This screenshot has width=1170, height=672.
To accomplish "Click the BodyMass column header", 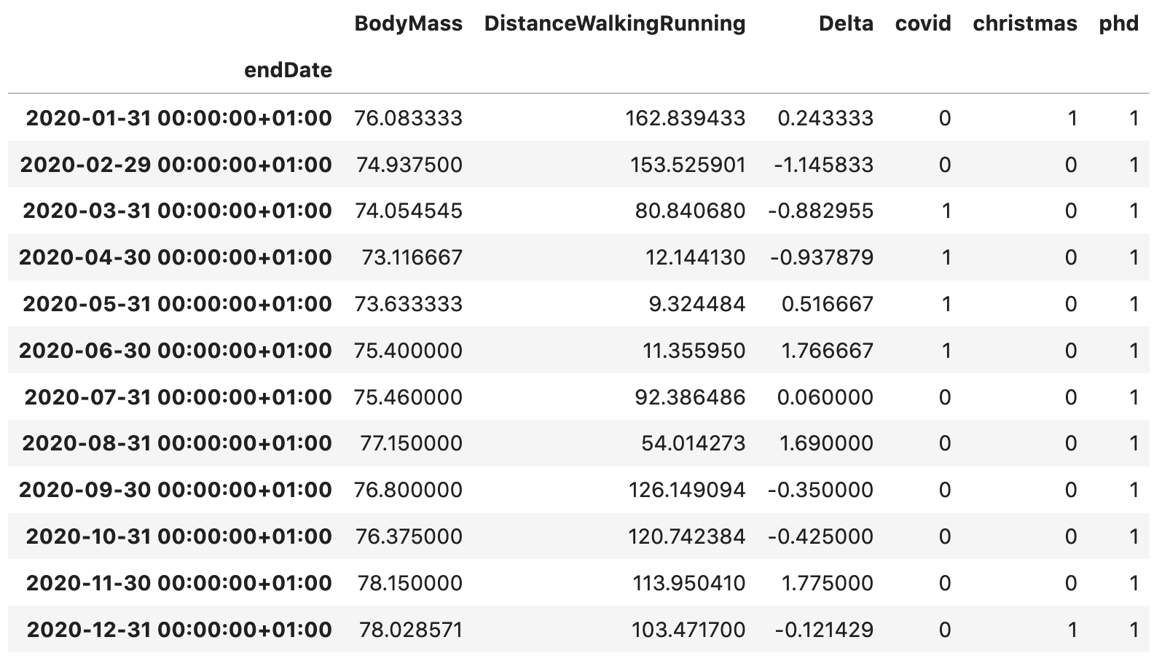I will (408, 24).
